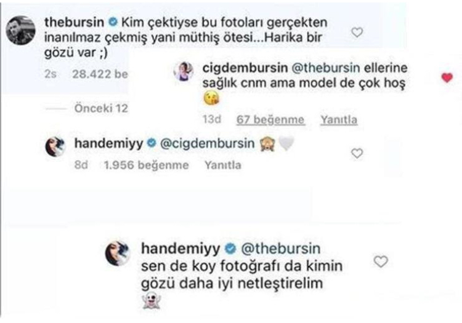Like handemiyy's monkey emoji reply

(x=357, y=153)
